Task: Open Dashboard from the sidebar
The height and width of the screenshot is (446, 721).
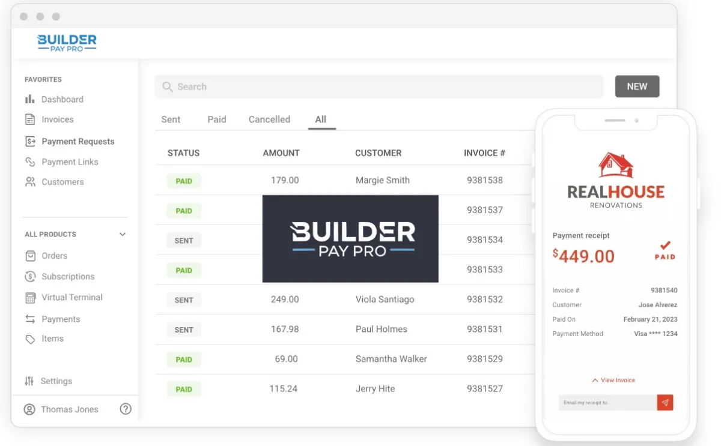Action: [62, 99]
